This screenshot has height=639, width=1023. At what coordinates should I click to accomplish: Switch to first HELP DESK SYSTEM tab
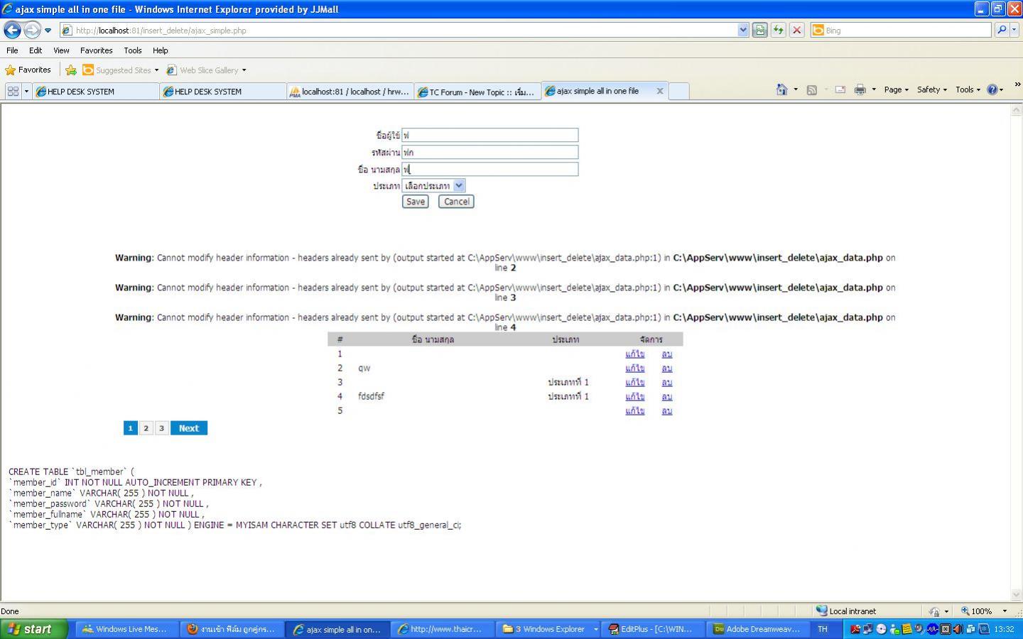96,92
